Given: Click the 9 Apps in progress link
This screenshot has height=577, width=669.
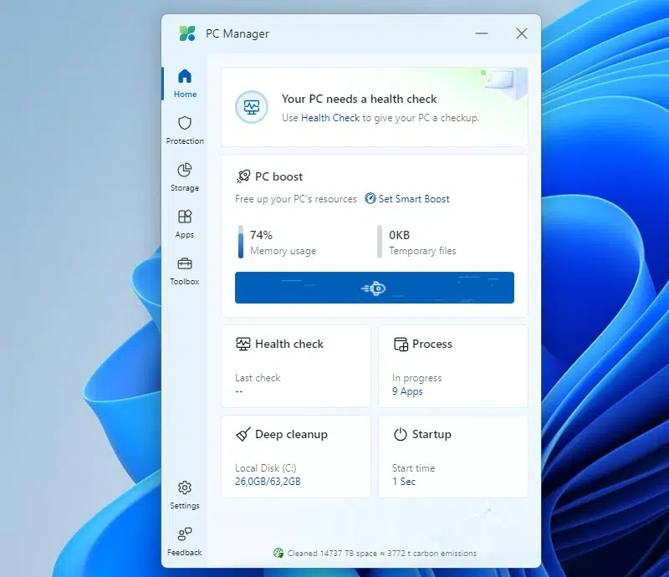Looking at the screenshot, I should tap(407, 391).
